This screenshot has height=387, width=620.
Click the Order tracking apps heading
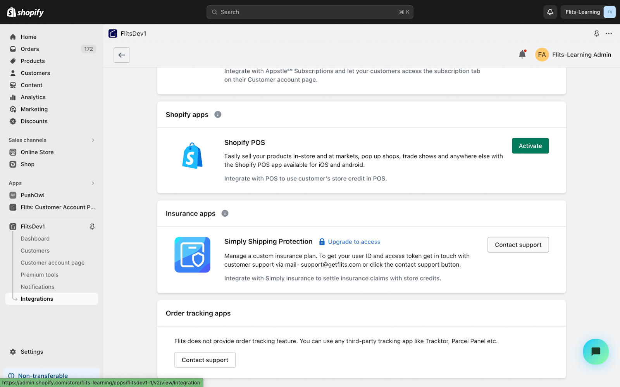click(198, 313)
